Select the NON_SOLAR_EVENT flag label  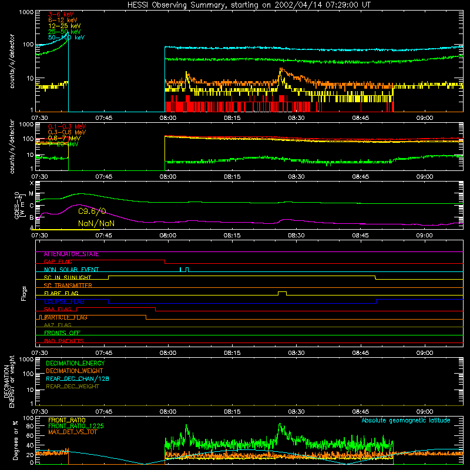[71, 270]
